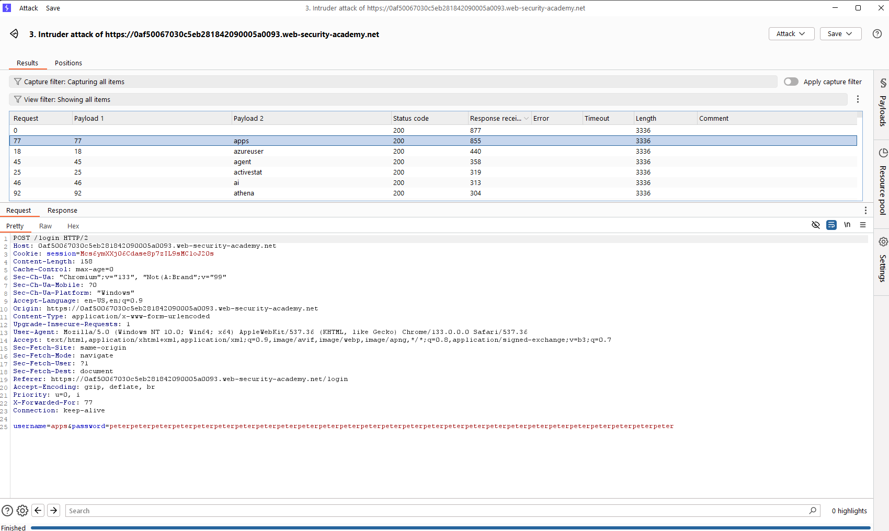Open message editor hamburger menu
Screen dimensions: 889x531
tap(863, 225)
